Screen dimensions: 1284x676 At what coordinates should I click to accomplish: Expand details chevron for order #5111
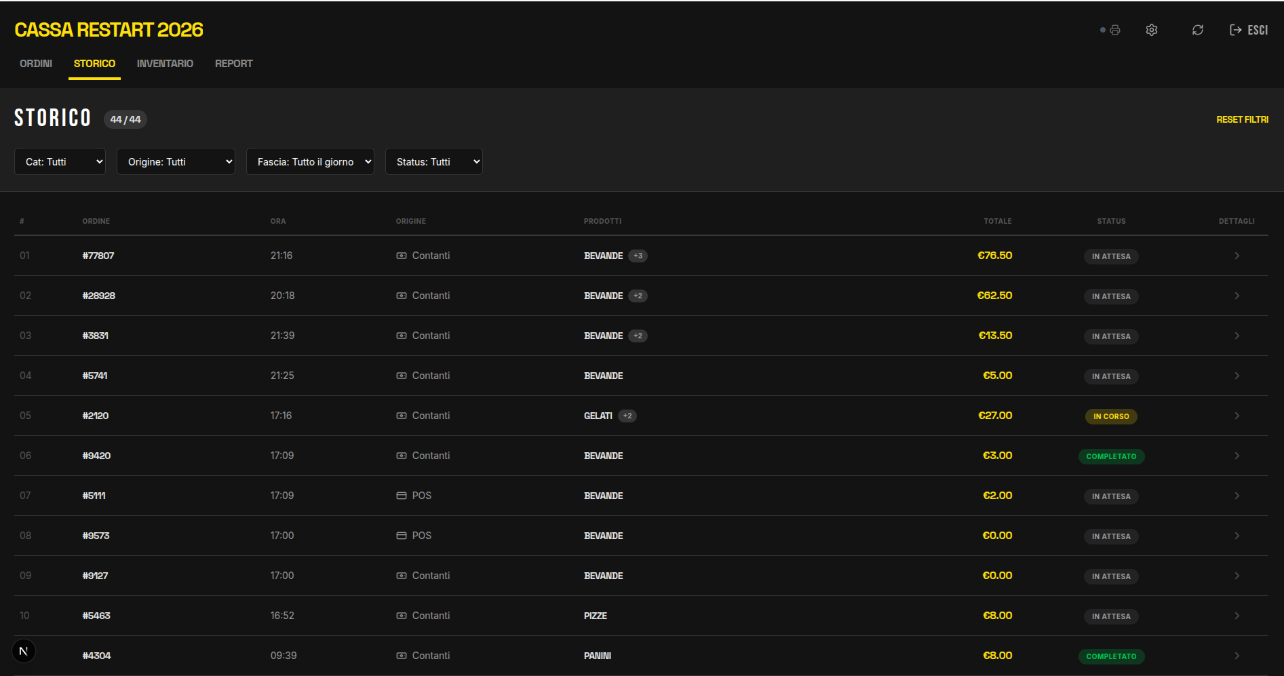pos(1237,496)
